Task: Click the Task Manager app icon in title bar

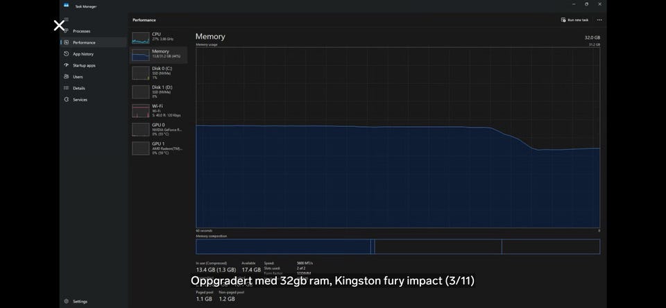Action: click(66, 5)
